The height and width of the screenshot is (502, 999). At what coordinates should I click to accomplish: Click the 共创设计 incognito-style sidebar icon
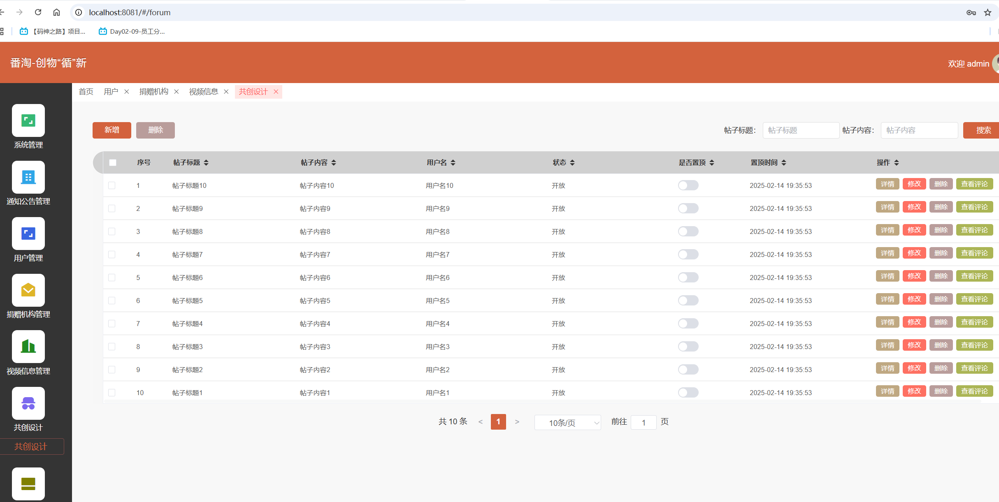click(x=28, y=403)
